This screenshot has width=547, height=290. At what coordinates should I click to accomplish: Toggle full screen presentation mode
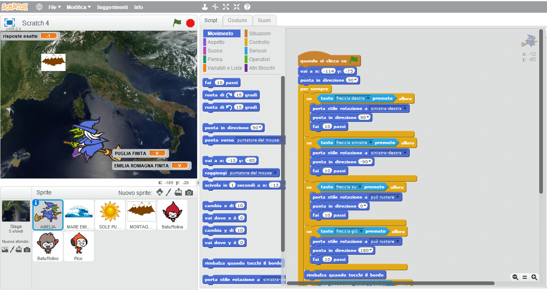click(x=9, y=23)
